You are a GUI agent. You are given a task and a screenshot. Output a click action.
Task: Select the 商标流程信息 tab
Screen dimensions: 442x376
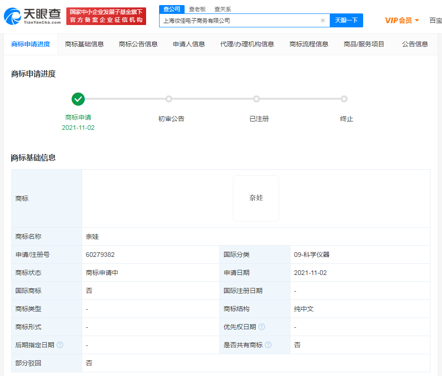309,44
